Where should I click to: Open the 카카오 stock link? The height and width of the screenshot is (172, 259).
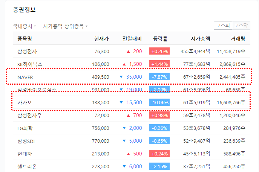point(25,103)
